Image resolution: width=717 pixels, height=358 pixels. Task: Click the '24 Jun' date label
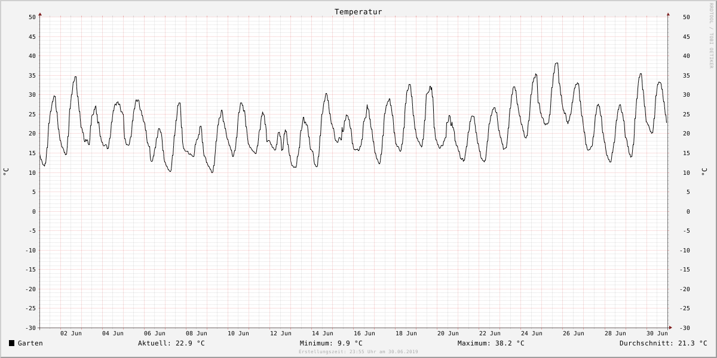click(x=532, y=333)
